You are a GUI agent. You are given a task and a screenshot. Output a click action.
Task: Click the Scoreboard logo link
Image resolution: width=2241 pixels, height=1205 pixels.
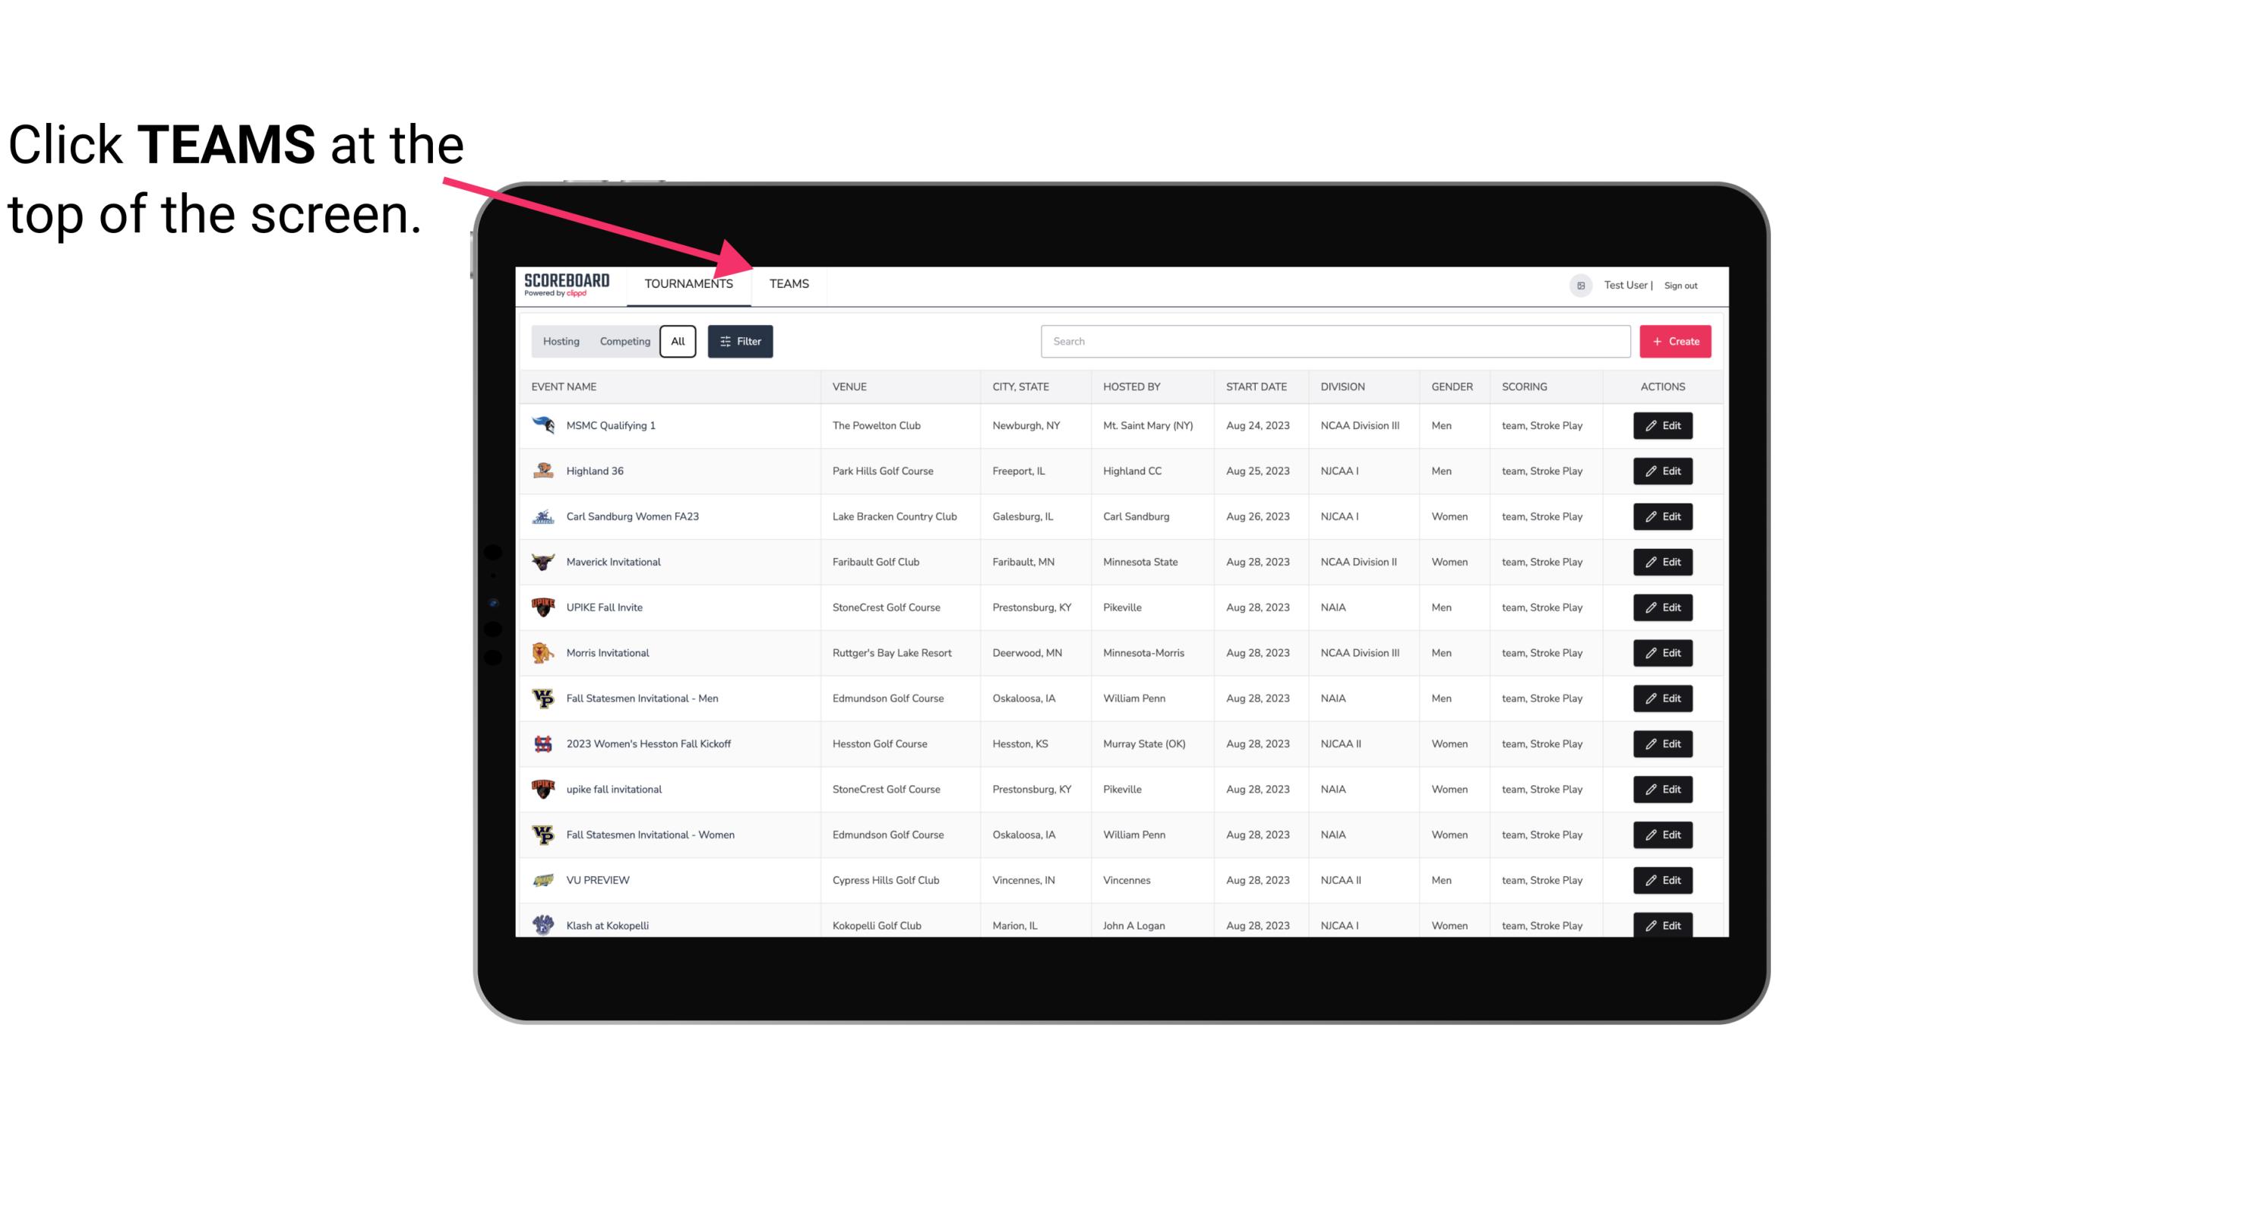point(567,283)
